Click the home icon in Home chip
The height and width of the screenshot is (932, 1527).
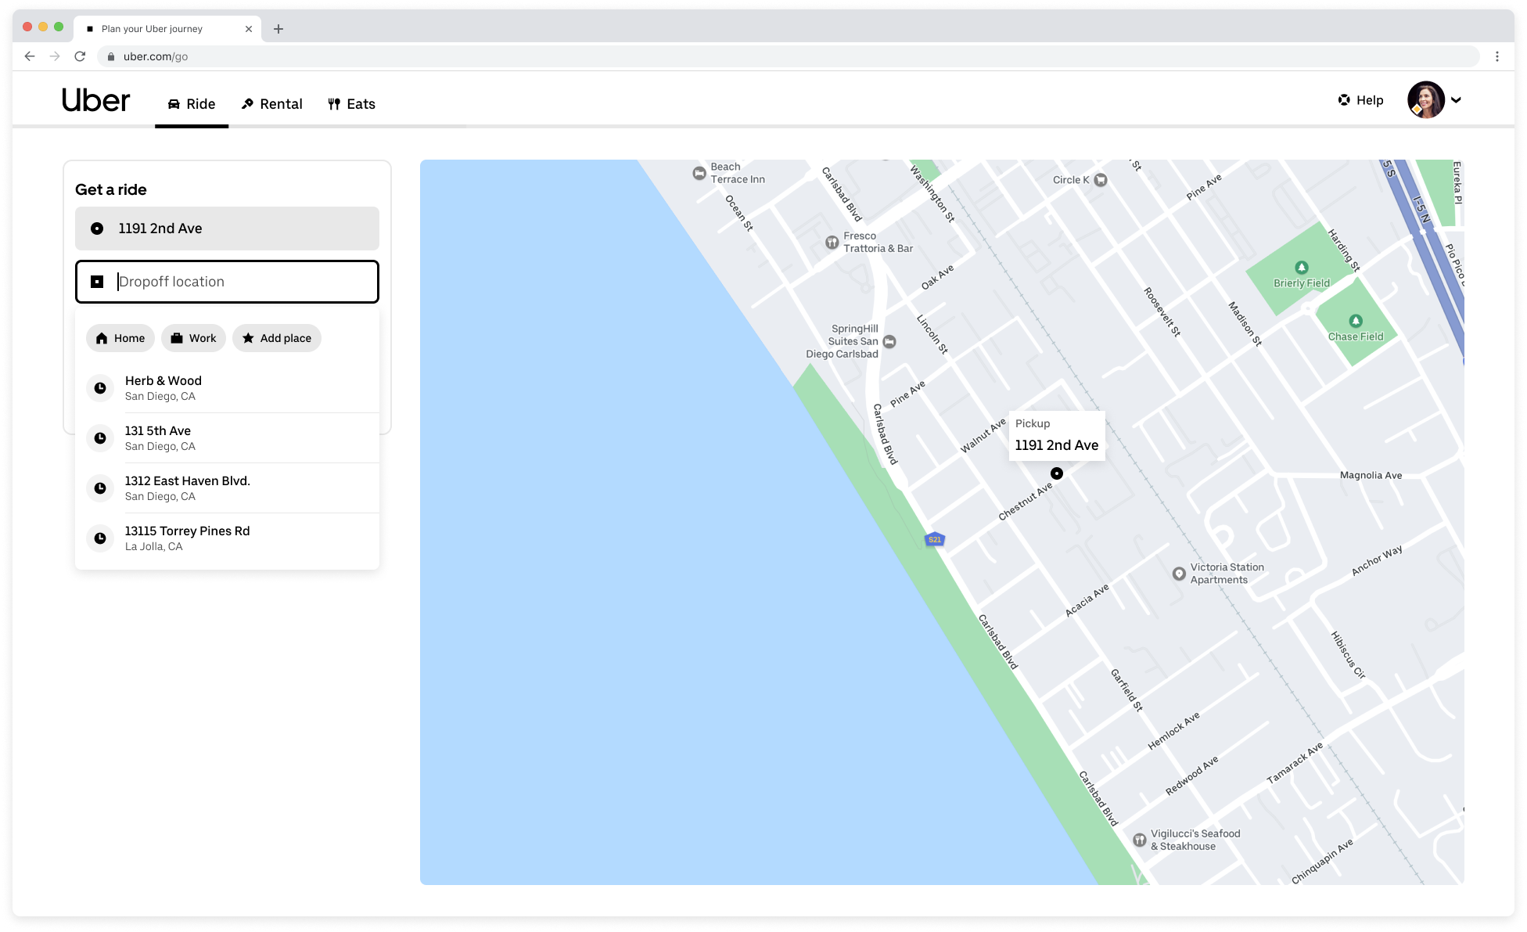tap(102, 338)
